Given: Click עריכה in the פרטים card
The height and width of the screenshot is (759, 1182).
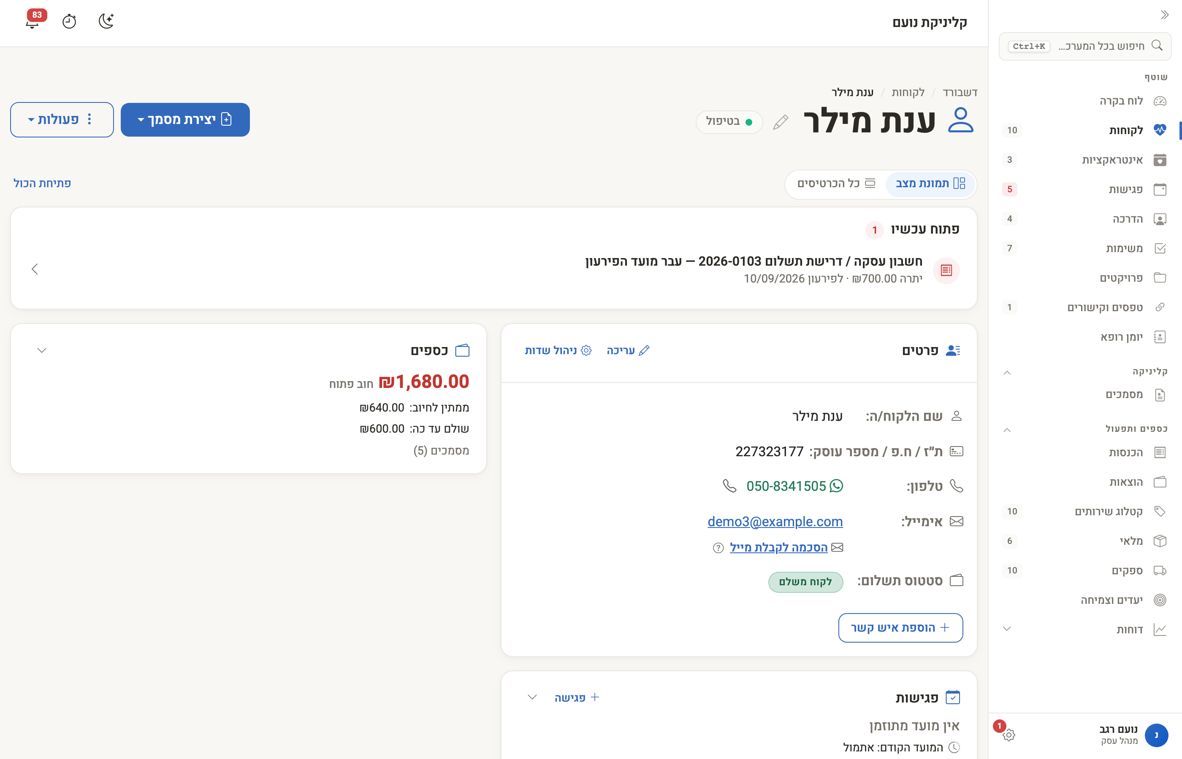Looking at the screenshot, I should [x=628, y=350].
